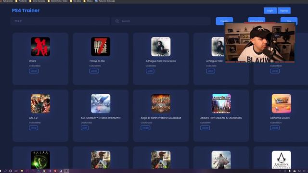This screenshot has width=308, height=173.
Task: Click the "2Dark" game title
Action: click(32, 61)
